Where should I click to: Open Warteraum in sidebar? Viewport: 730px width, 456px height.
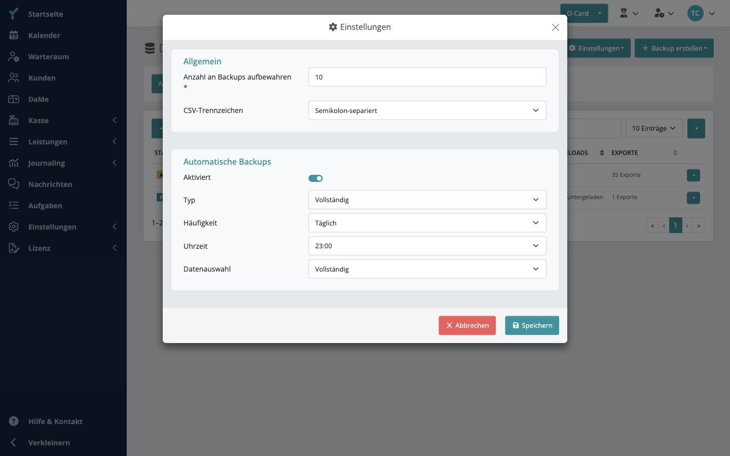[x=49, y=57]
